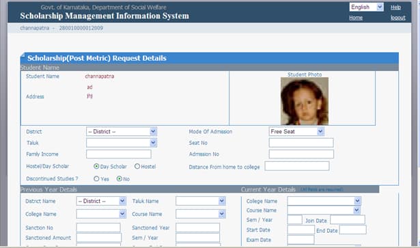
Task: Click the previous year Sem / Year field
Action: pos(197,238)
